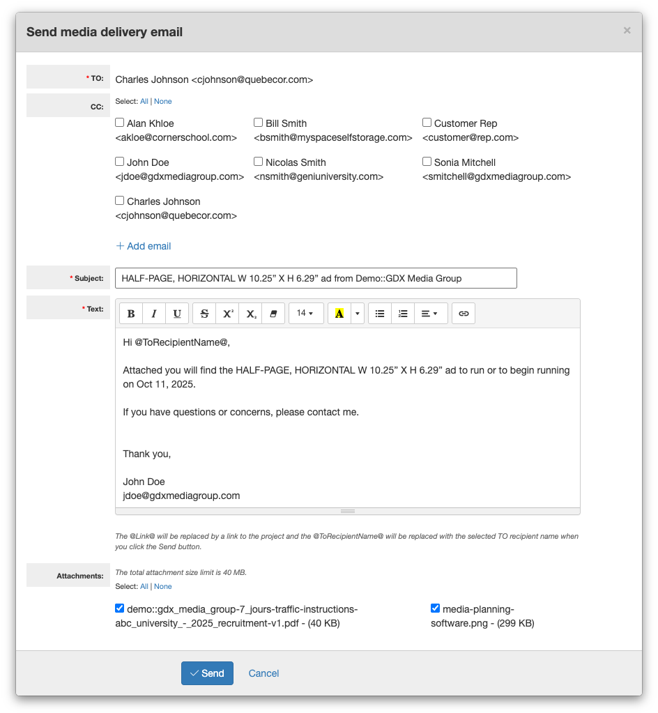Open the paragraph alignment dropdown
The height and width of the screenshot is (713, 658).
click(x=430, y=314)
